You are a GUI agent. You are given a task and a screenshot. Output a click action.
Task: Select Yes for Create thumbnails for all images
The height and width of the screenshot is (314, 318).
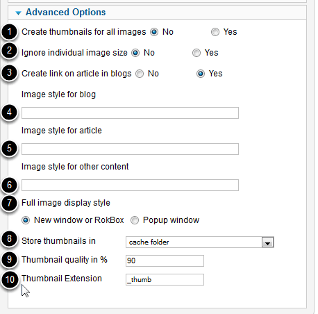(x=215, y=32)
